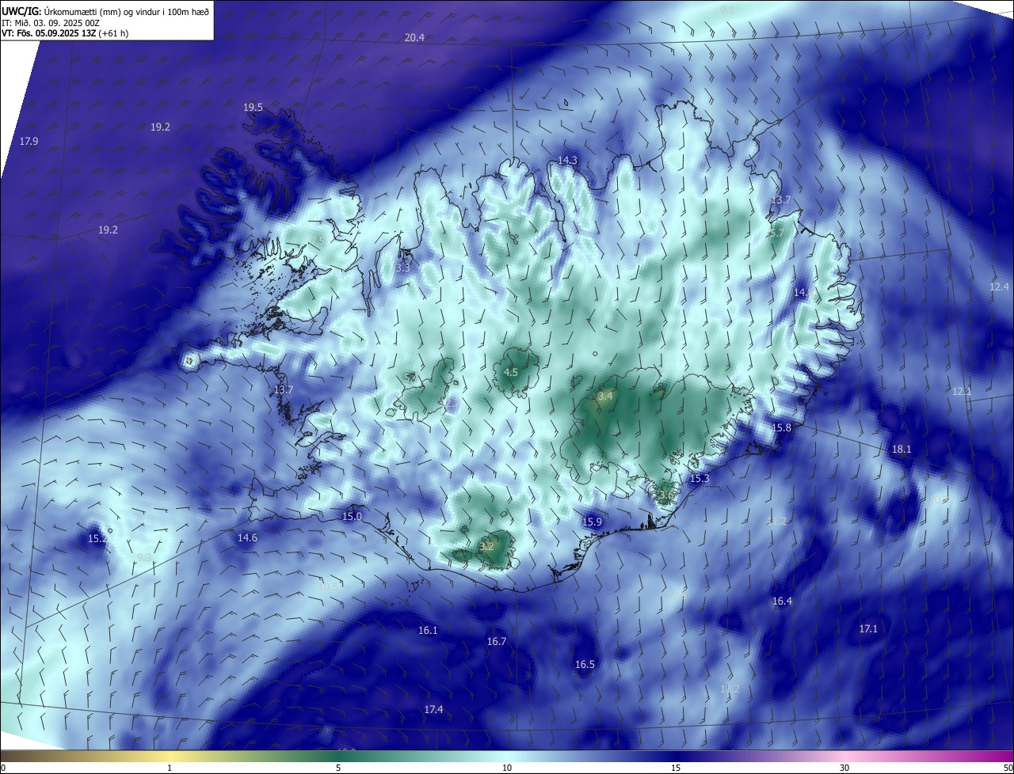
Task: Click the 12.1 value label
Action: [x=962, y=392]
